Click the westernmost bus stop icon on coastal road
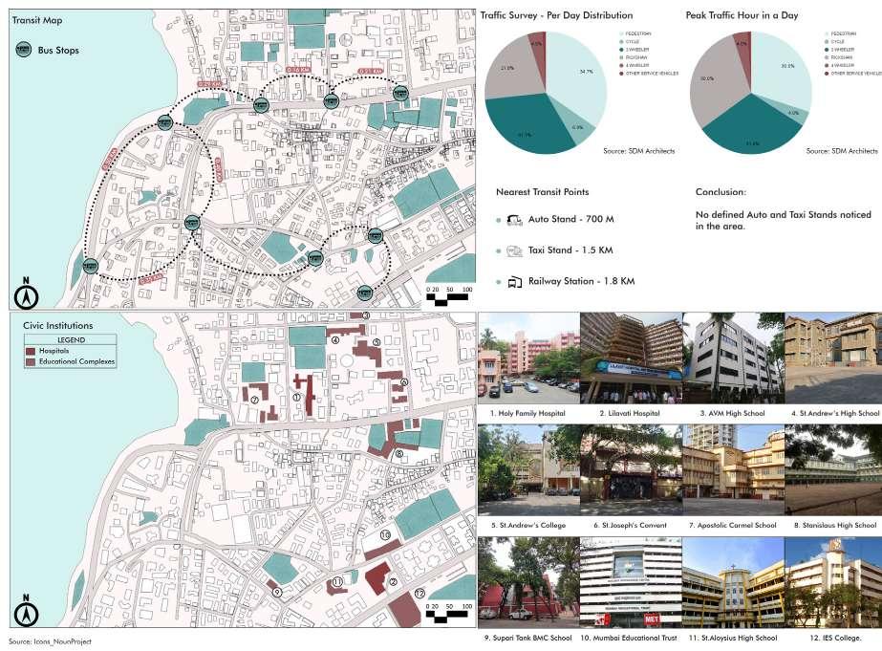This screenshot has height=651, width=882. pos(91,266)
